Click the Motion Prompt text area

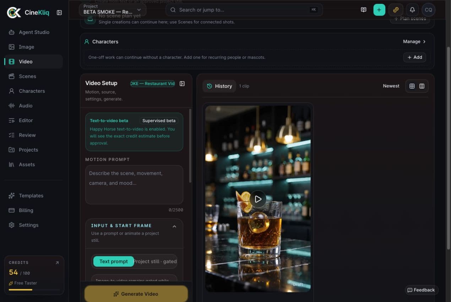pyautogui.click(x=134, y=184)
